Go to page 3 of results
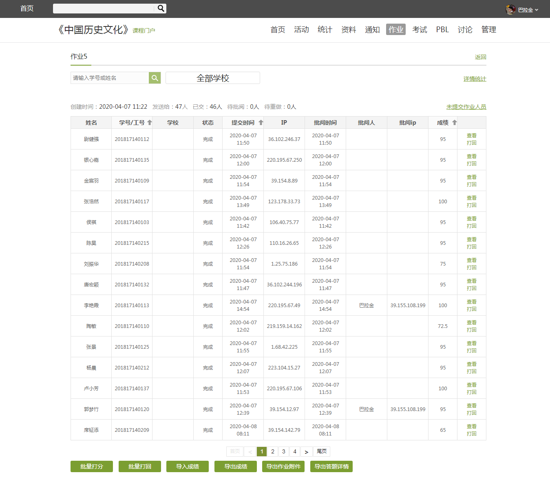The height and width of the screenshot is (486, 550). tap(284, 452)
